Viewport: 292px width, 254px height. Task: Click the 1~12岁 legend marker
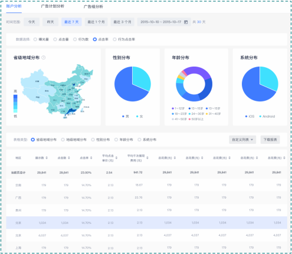click(173, 108)
